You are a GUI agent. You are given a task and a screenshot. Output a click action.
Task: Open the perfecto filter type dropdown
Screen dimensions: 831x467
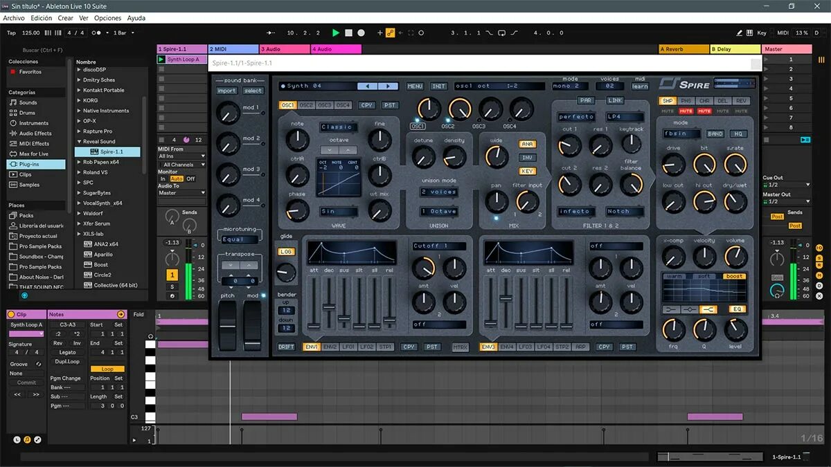pyautogui.click(x=576, y=117)
